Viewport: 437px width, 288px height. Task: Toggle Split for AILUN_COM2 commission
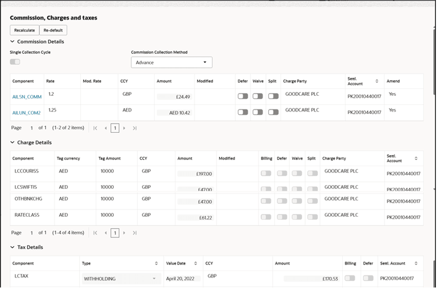(274, 112)
